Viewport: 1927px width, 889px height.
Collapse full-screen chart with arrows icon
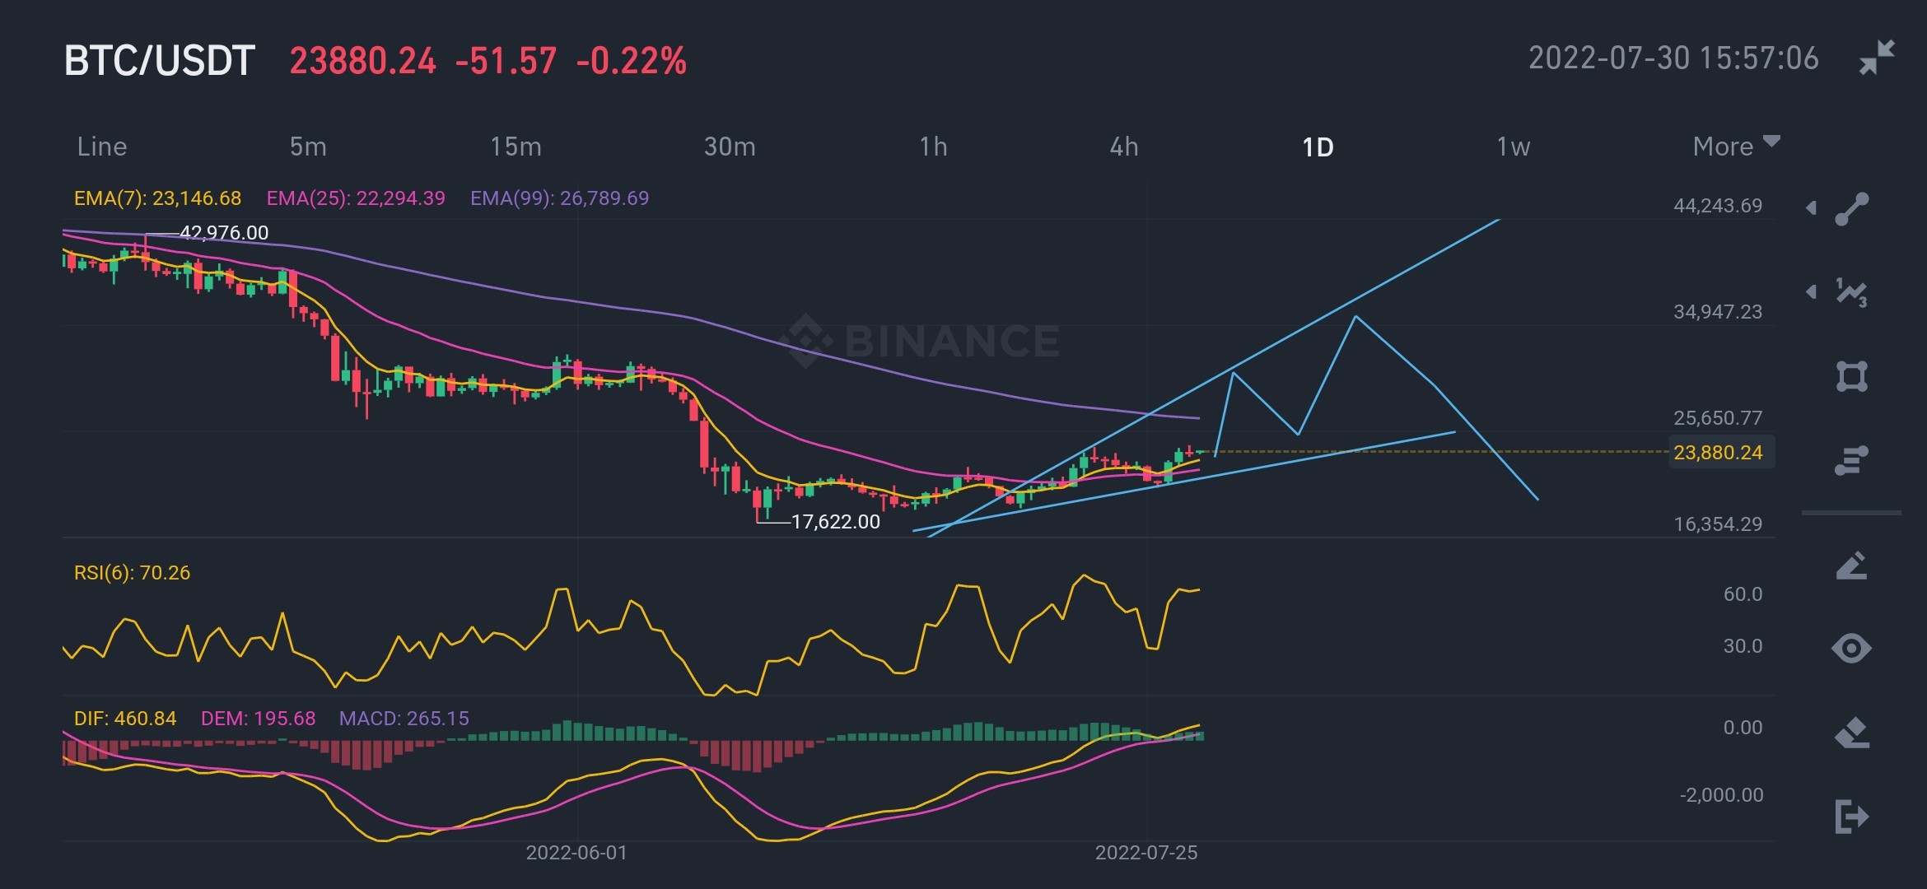(1877, 58)
